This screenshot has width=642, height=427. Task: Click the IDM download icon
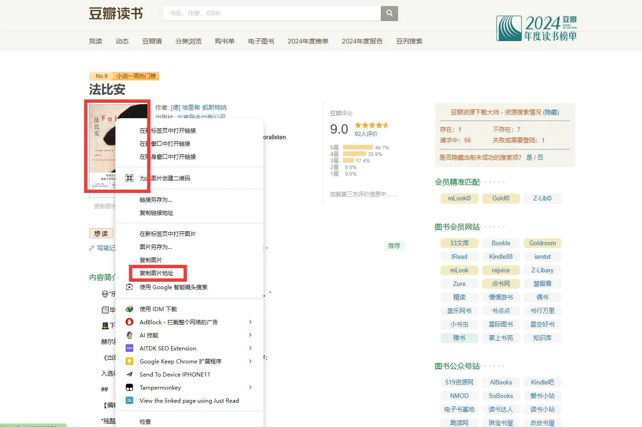(x=129, y=309)
